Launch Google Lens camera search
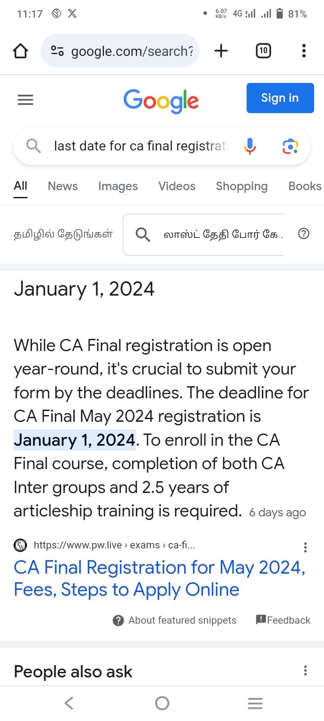The height and width of the screenshot is (721, 324). [290, 146]
